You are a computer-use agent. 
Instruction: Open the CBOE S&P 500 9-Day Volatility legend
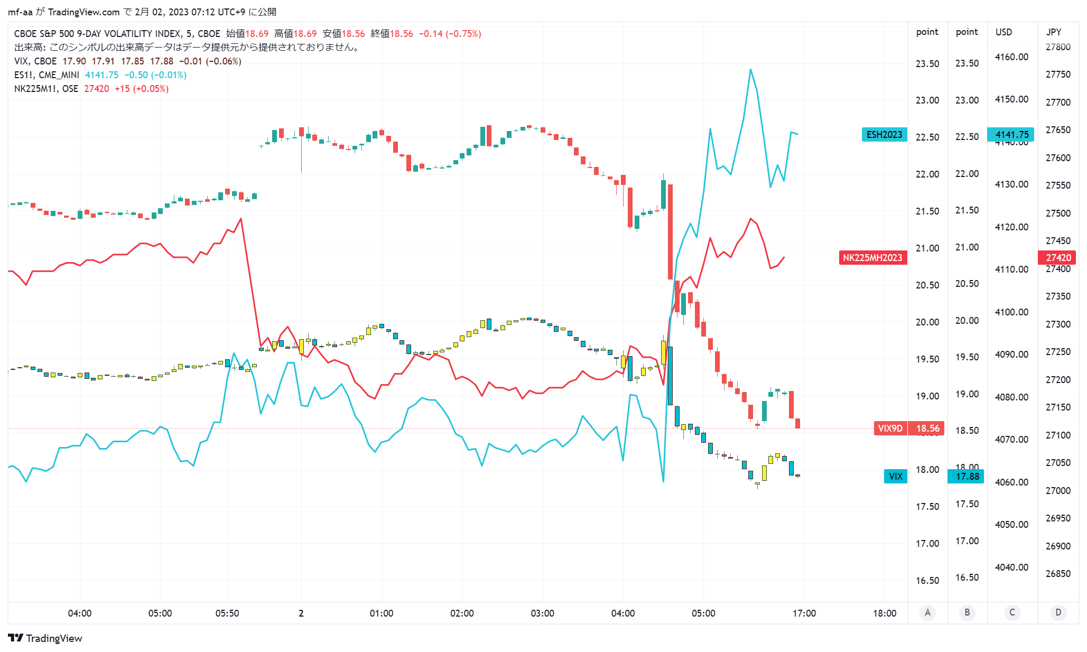coord(117,34)
